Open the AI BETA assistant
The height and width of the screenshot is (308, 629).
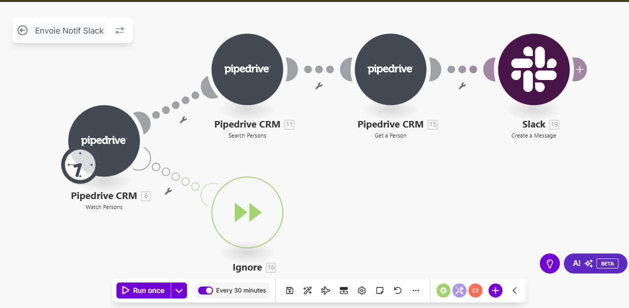click(595, 263)
